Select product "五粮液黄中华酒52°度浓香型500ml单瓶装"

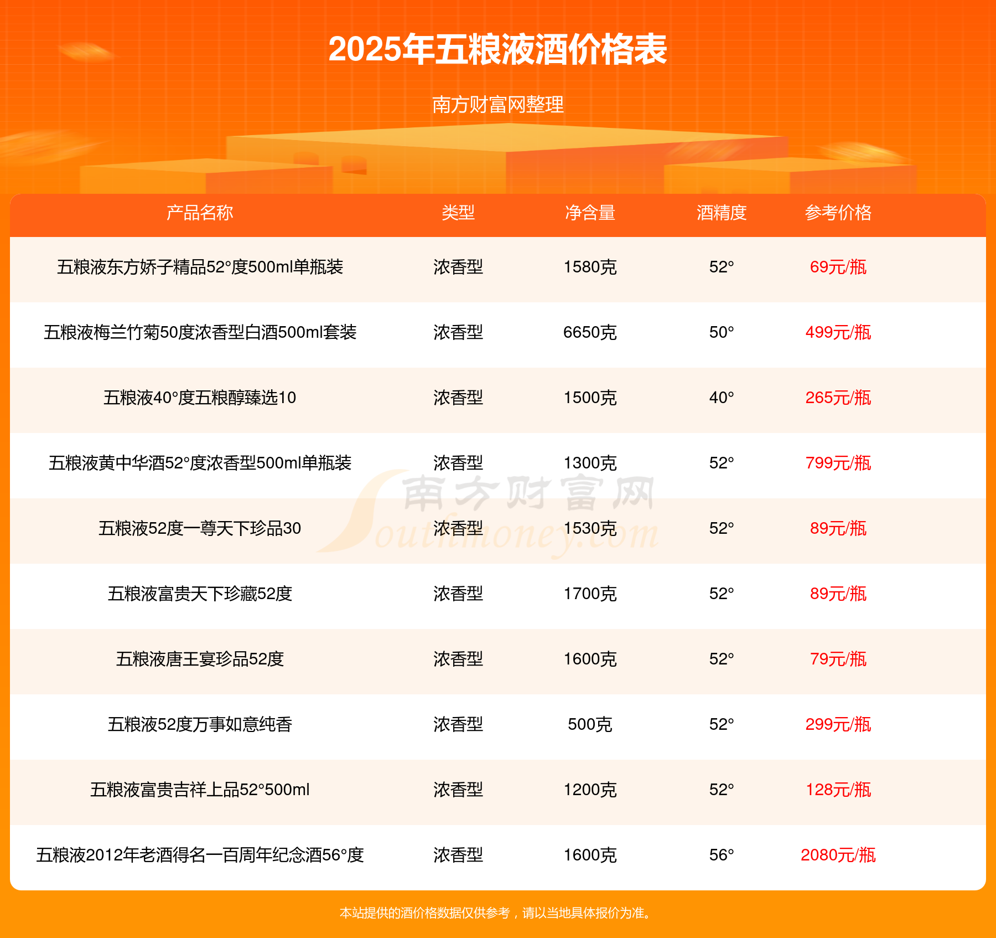click(x=200, y=463)
